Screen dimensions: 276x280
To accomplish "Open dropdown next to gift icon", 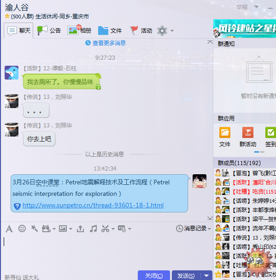I will (x=54, y=229).
